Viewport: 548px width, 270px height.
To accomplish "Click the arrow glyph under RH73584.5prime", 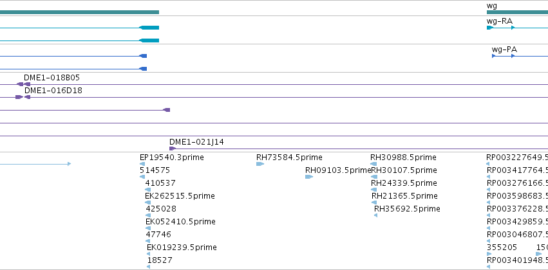I will point(260,164).
